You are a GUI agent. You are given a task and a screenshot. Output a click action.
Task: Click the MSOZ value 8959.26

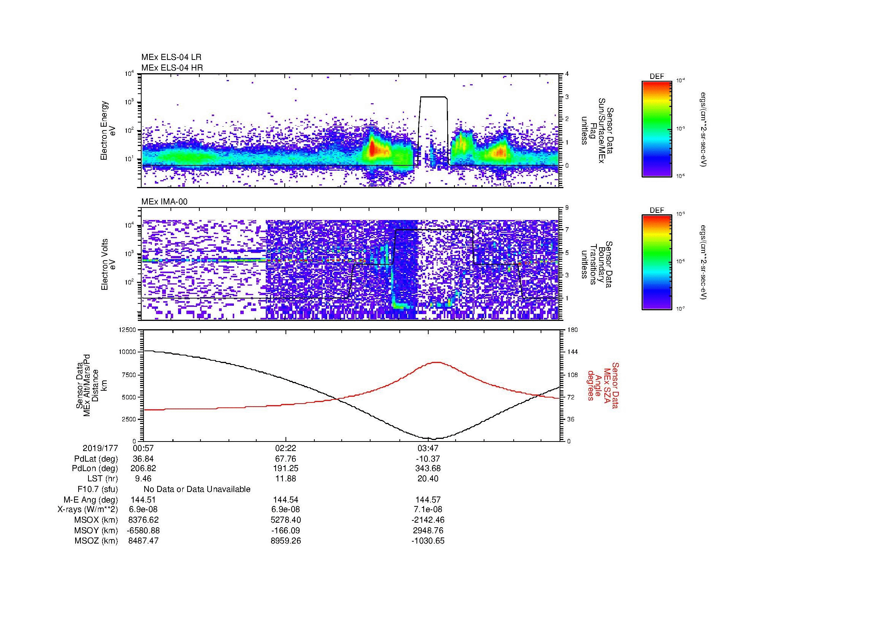click(x=285, y=541)
